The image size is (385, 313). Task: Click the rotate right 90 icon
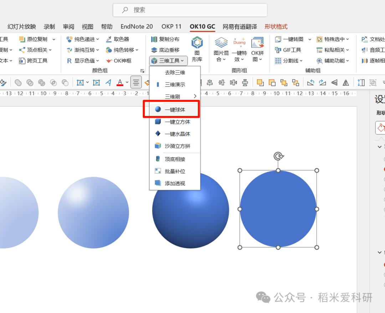[322, 82]
